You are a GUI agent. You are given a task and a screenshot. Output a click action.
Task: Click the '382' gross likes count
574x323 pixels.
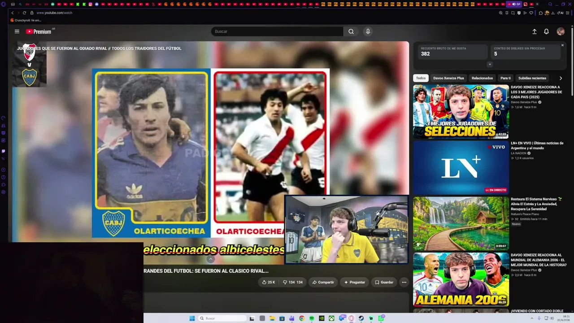(425, 54)
